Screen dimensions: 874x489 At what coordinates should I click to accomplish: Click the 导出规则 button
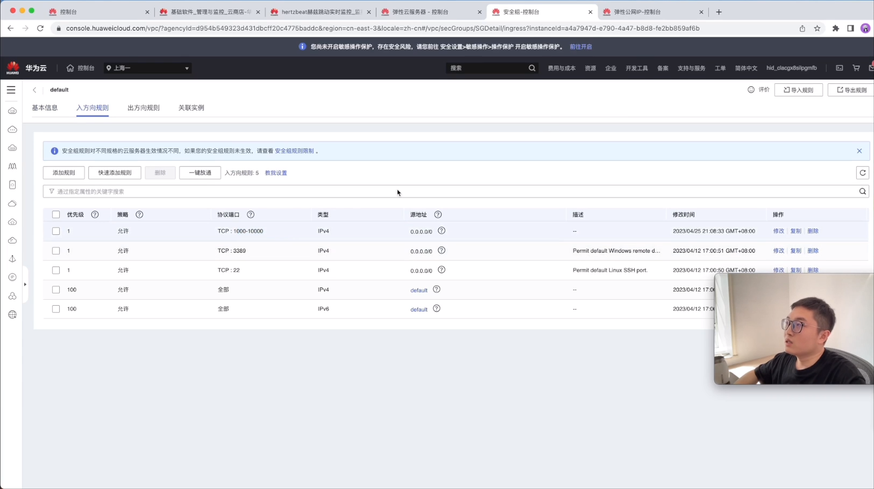(x=851, y=90)
